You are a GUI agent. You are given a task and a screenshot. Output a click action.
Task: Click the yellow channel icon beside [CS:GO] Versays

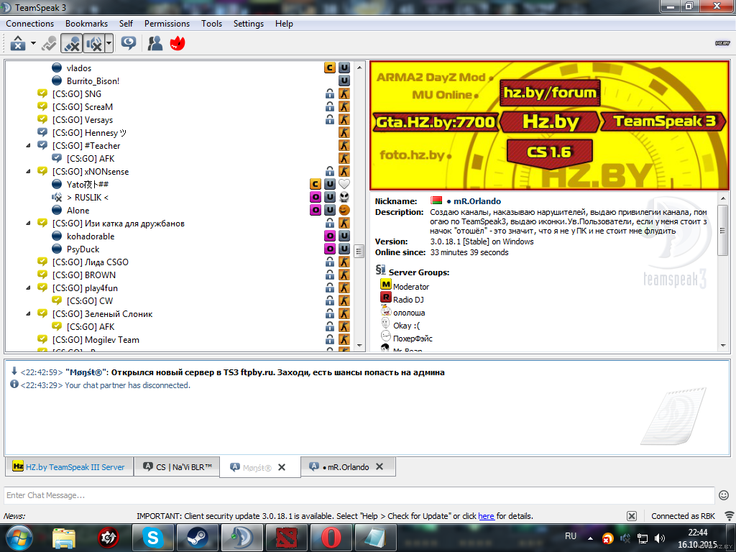[42, 119]
